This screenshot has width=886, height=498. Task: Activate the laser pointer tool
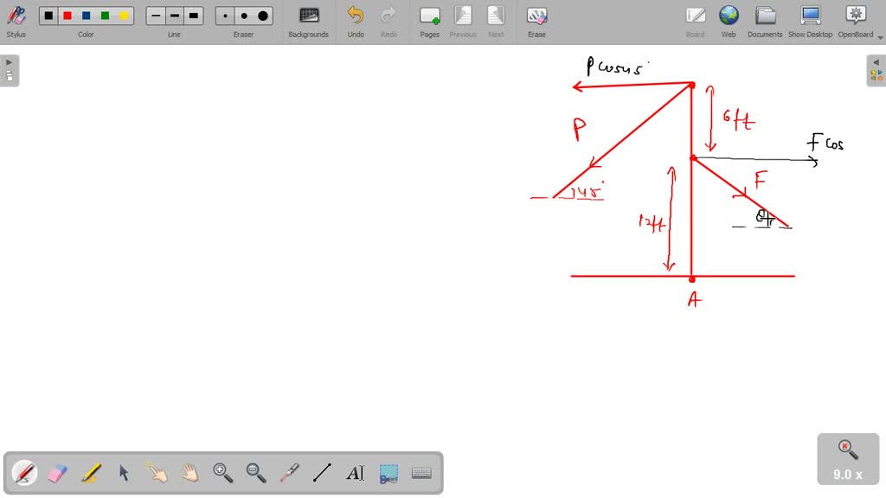[x=289, y=473]
